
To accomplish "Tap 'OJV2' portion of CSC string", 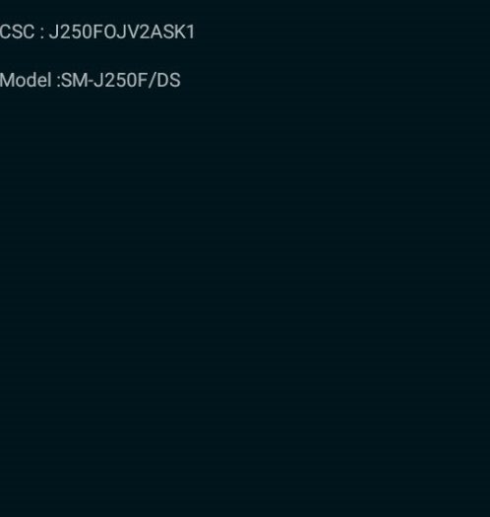I will (x=127, y=32).
